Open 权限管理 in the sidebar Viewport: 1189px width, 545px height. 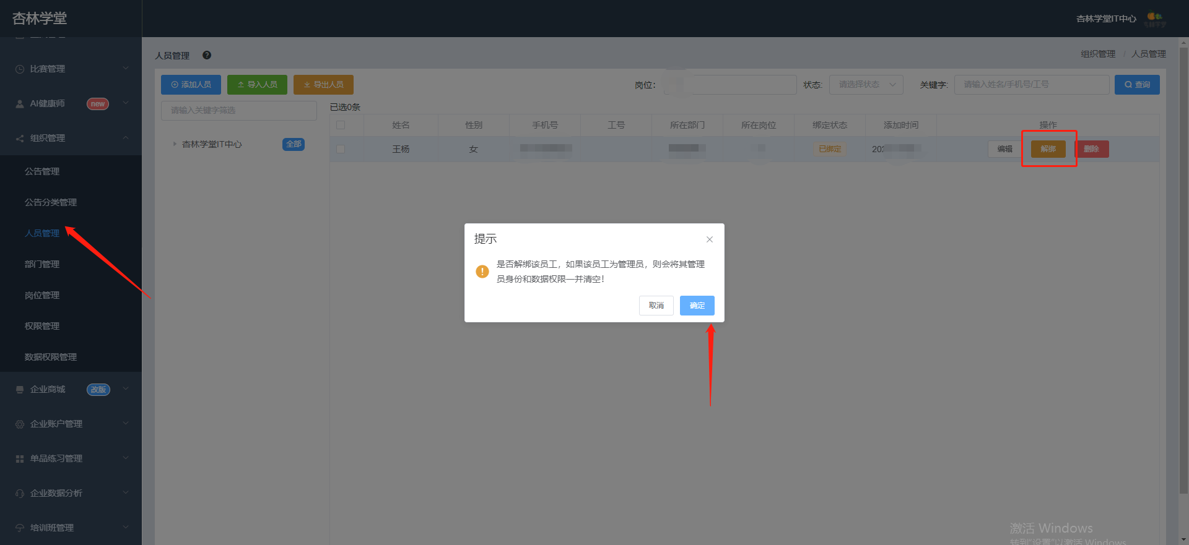[x=42, y=326]
